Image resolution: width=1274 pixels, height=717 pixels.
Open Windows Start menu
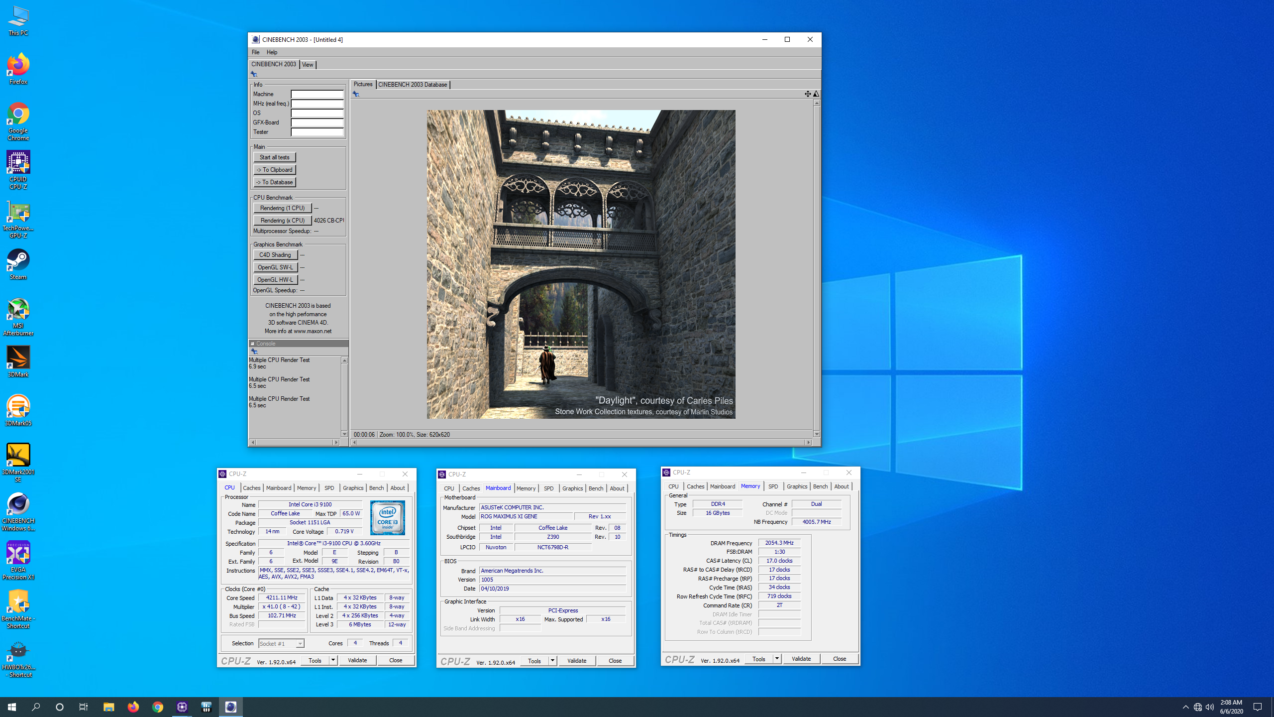[x=12, y=707]
